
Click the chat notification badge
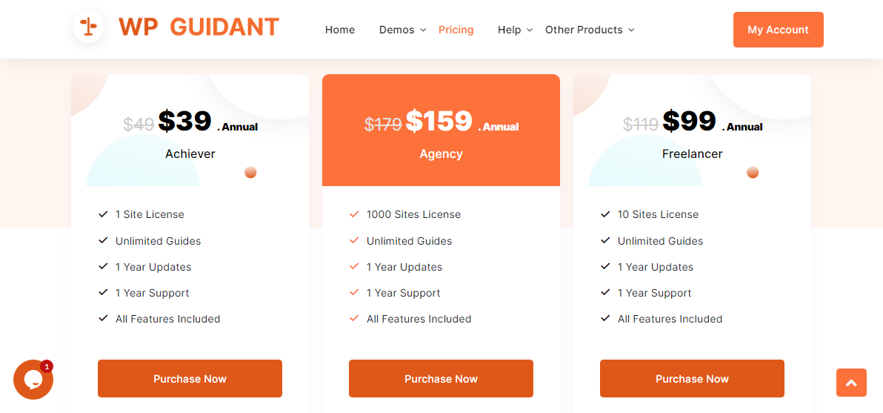(x=47, y=366)
